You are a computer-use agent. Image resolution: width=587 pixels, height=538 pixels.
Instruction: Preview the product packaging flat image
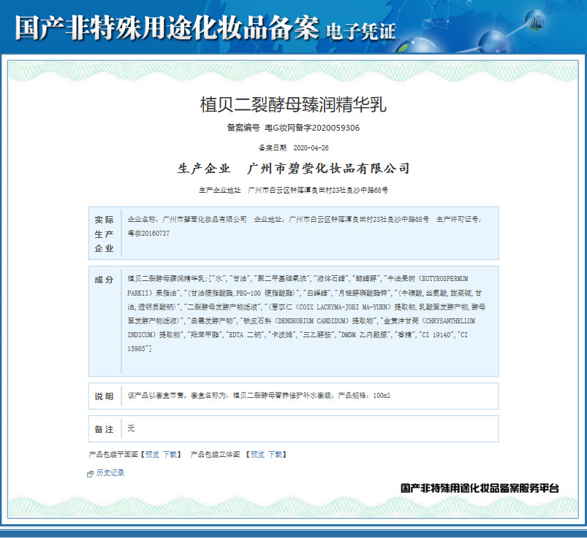pyautogui.click(x=152, y=454)
